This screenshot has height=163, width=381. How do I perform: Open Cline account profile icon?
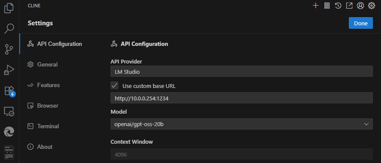360,6
